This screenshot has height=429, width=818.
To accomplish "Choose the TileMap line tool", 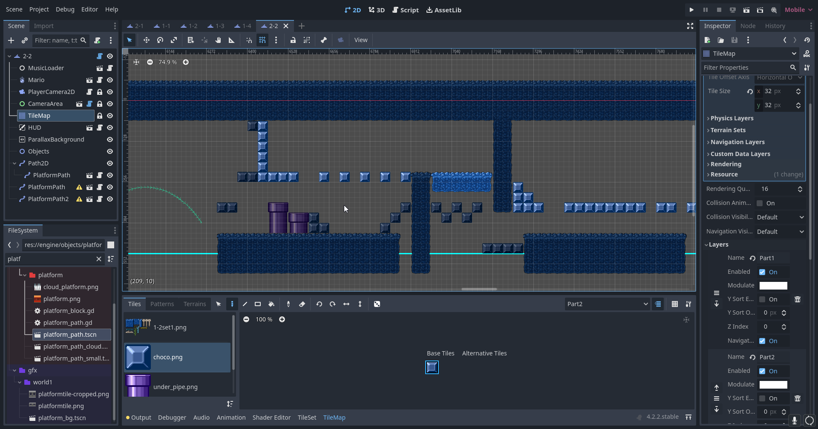I will (x=245, y=304).
